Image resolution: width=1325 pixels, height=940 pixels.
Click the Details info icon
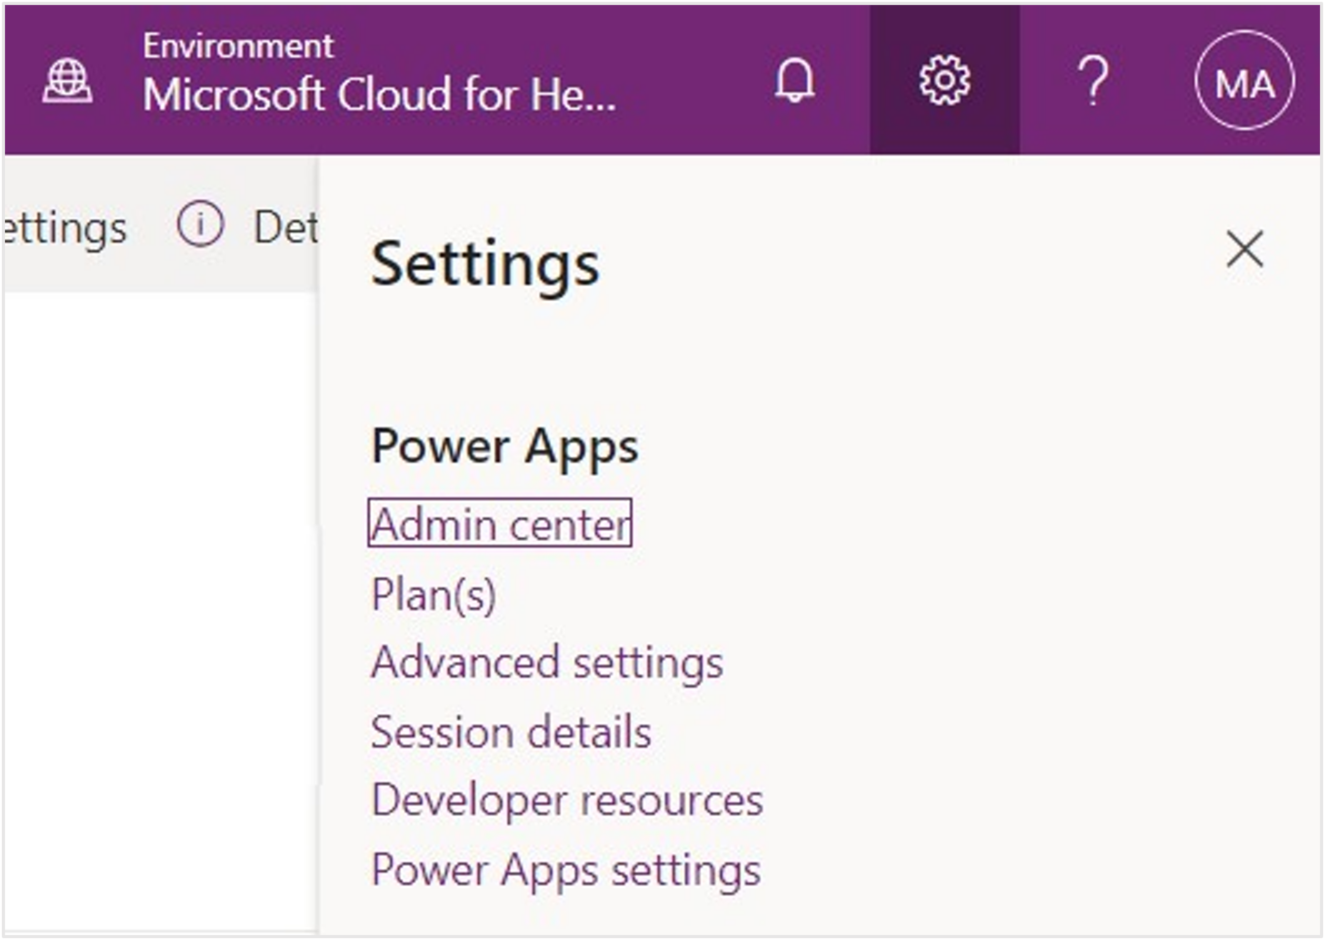pos(200,224)
